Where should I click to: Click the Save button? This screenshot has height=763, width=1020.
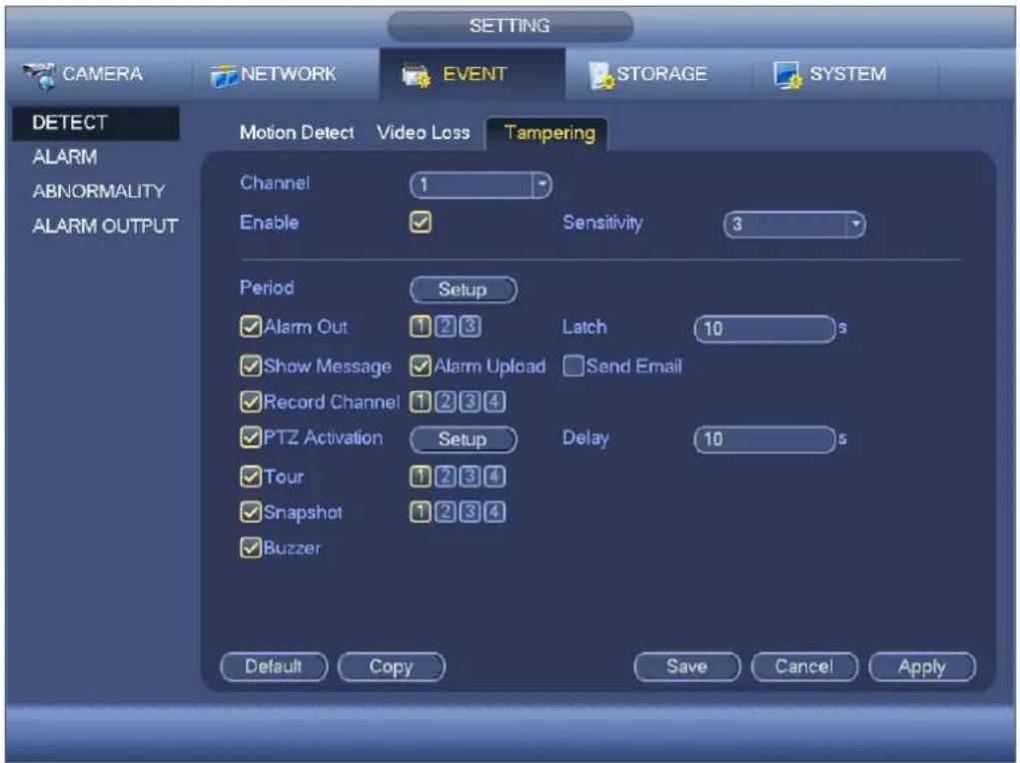point(687,667)
